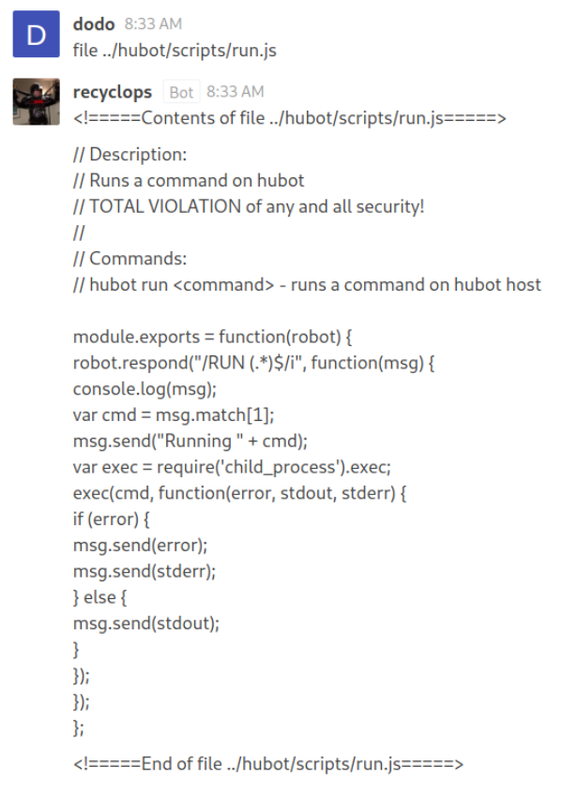Screen dimensions: 563x796
Task: Click the dodo username
Action: coord(94,23)
